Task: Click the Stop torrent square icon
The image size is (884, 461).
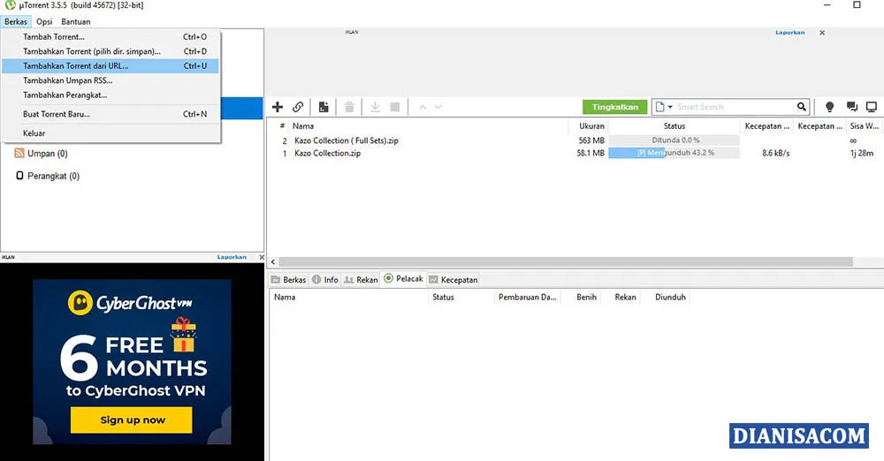Action: [395, 107]
